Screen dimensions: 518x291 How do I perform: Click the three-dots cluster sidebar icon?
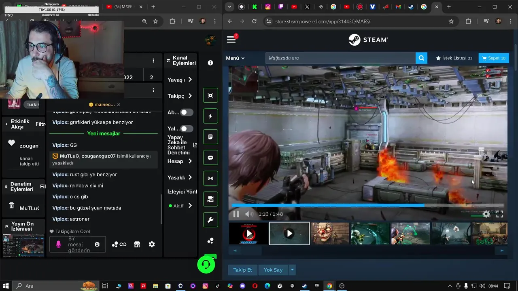(210, 241)
